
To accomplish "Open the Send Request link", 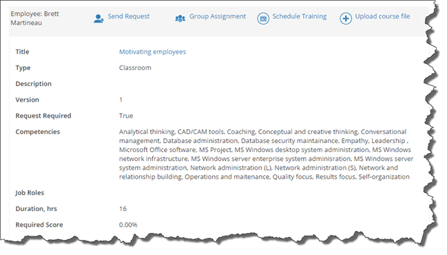I will click(x=129, y=16).
